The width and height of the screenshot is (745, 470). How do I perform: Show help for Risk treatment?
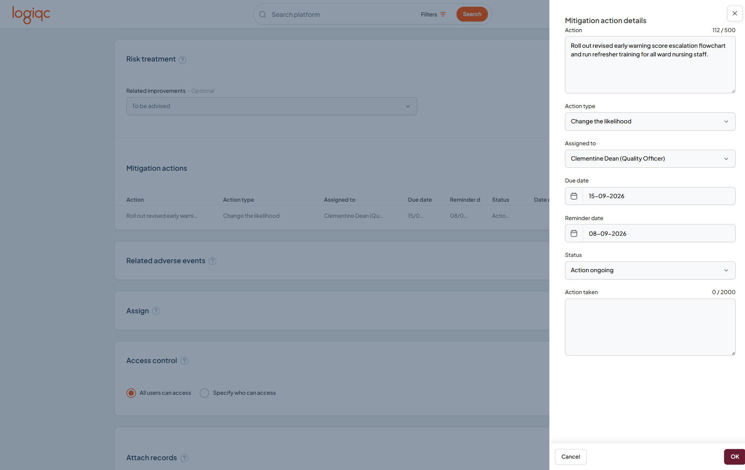pos(182,60)
